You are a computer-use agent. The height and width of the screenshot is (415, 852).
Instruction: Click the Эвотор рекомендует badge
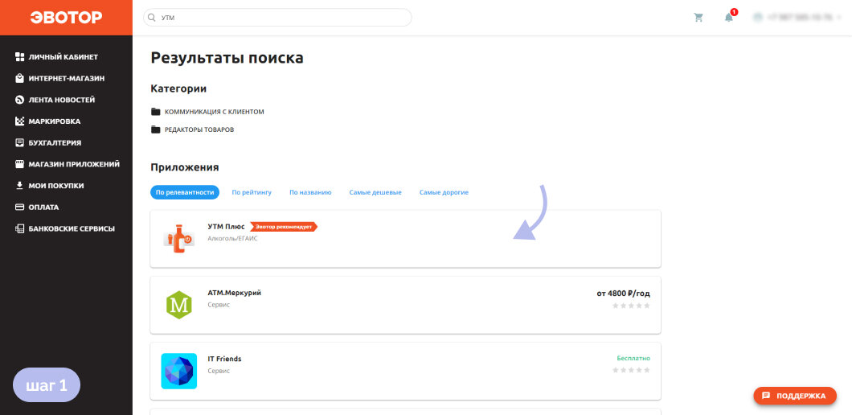coord(284,227)
